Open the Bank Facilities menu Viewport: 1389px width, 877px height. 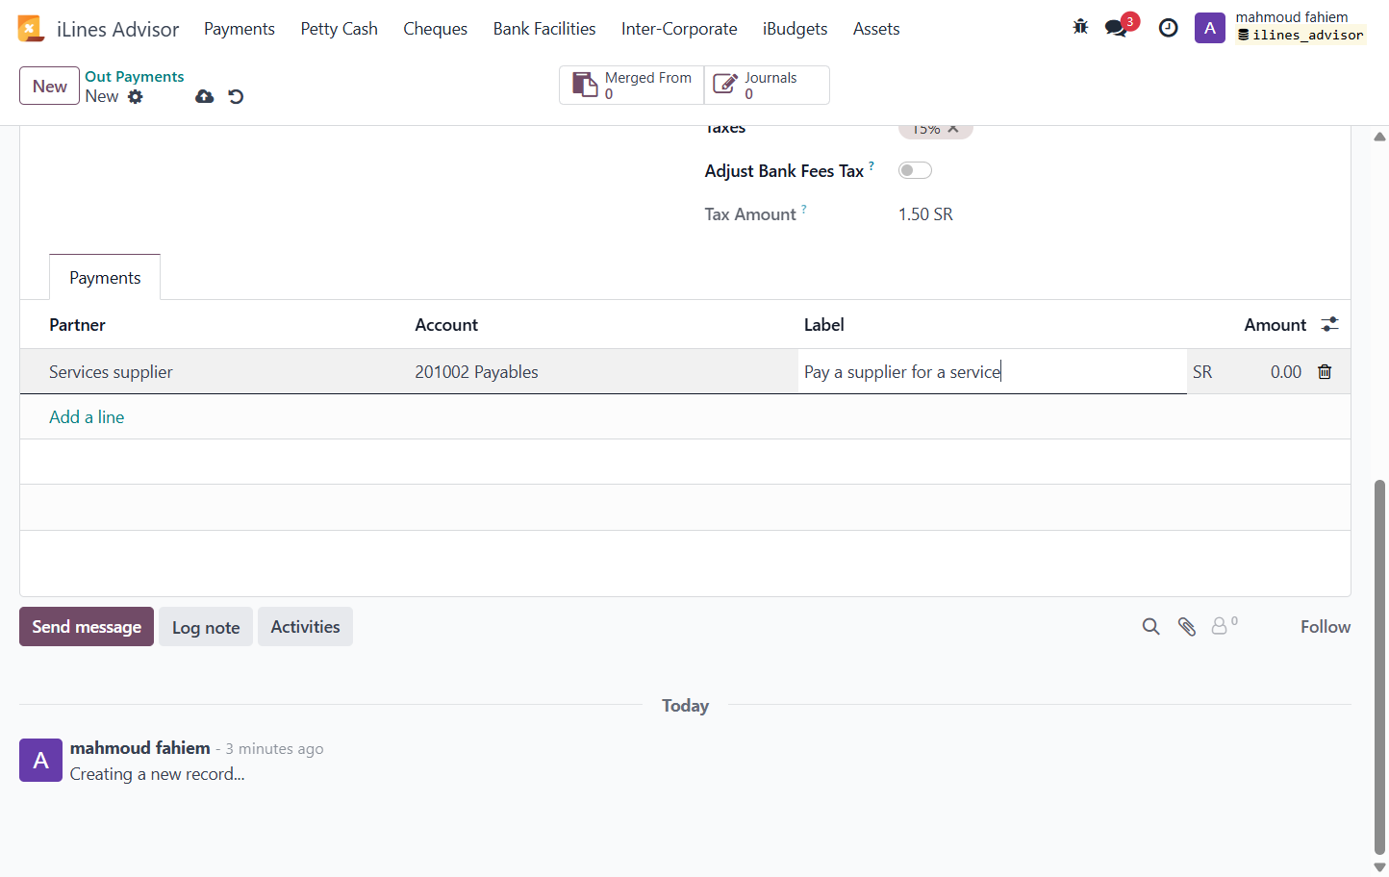544,29
